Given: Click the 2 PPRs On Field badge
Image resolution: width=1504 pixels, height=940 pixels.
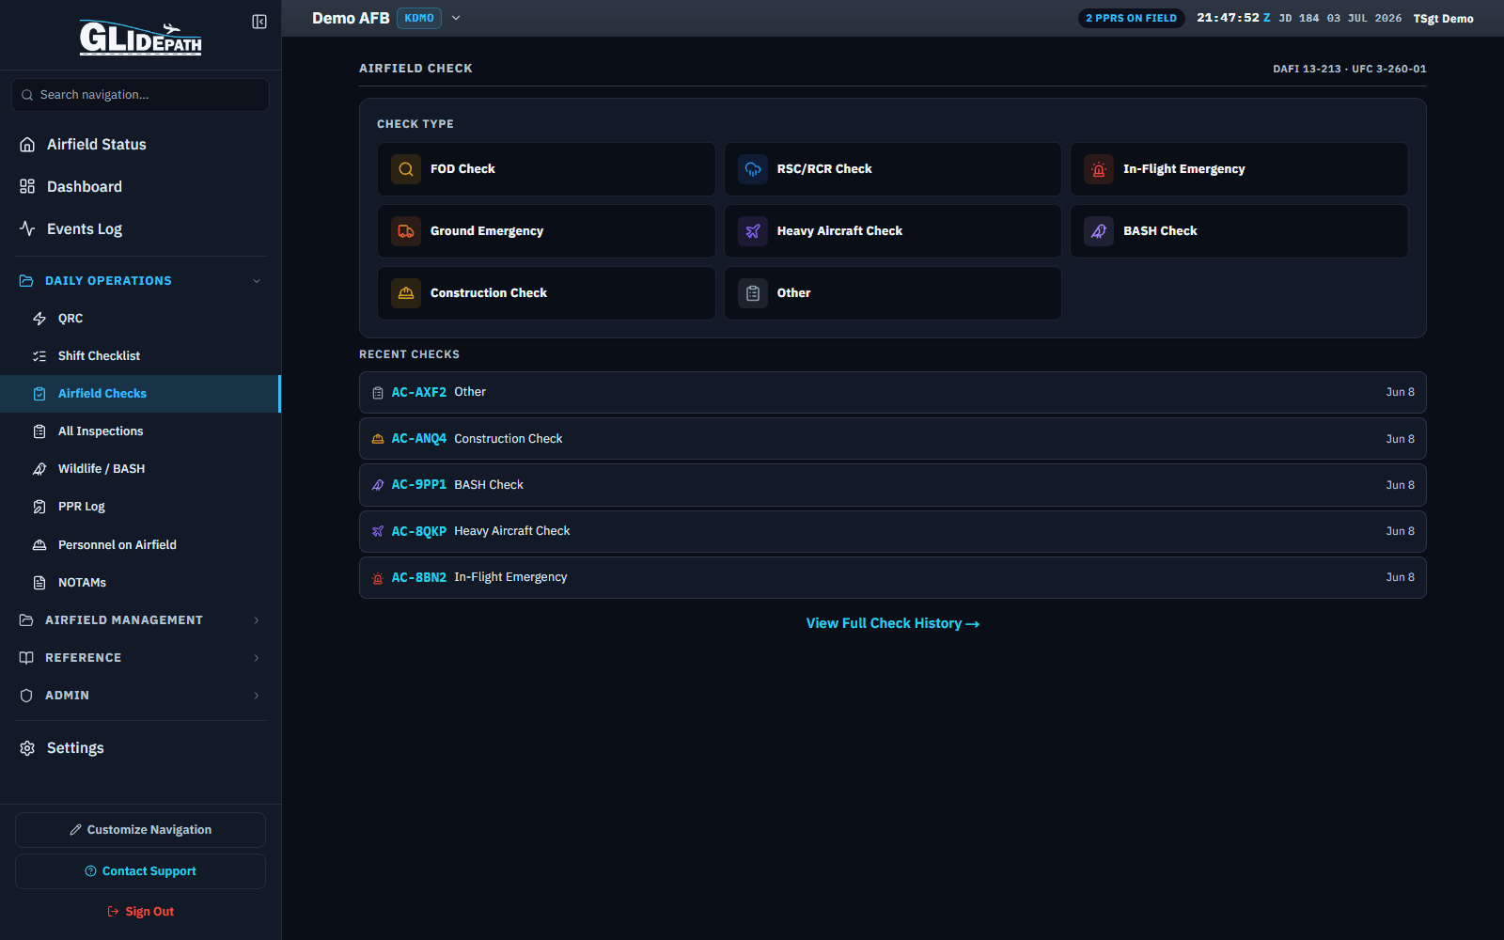Looking at the screenshot, I should pos(1131,18).
